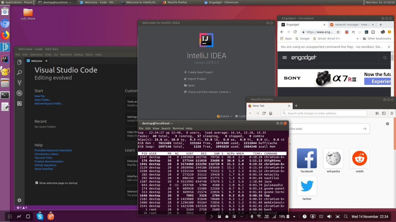Click the volume icon in the system tray
The height and width of the screenshot is (222, 396).
coord(329,216)
